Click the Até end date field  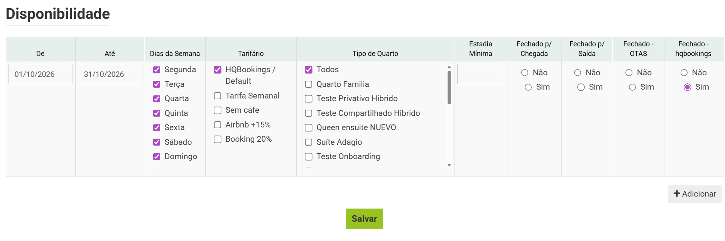click(110, 74)
